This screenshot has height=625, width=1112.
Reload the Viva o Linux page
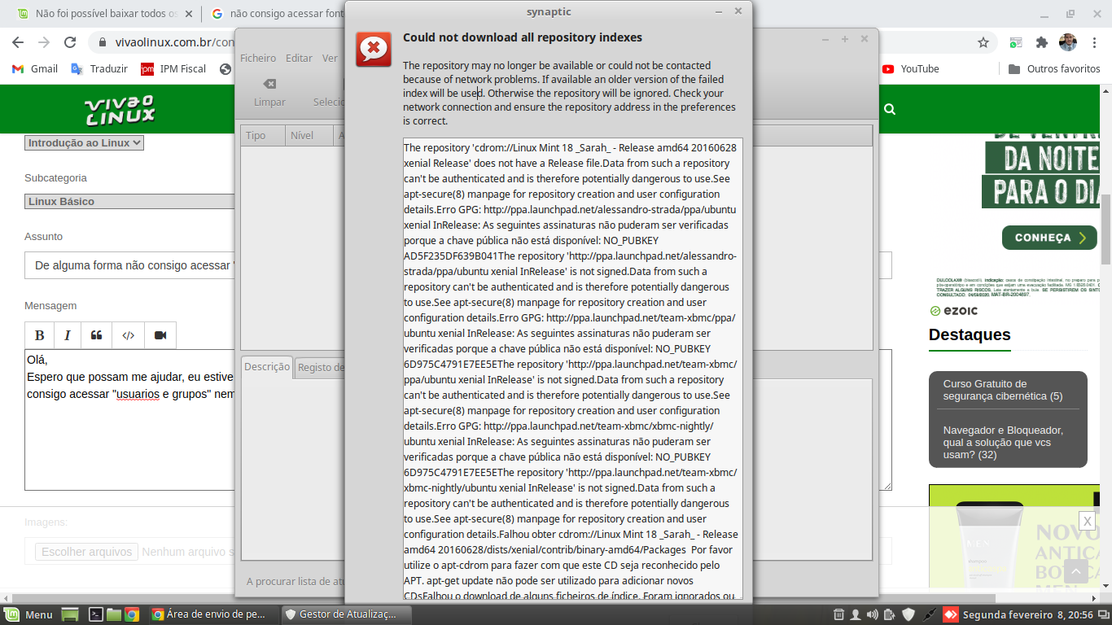(70, 42)
